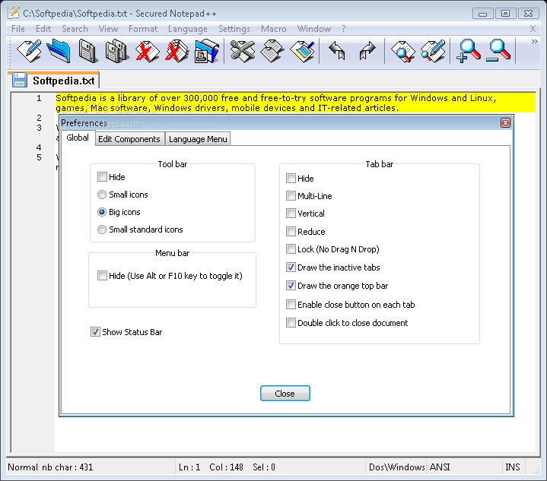
Task: Click the Notepad++ title bar icon
Action: 14,13
